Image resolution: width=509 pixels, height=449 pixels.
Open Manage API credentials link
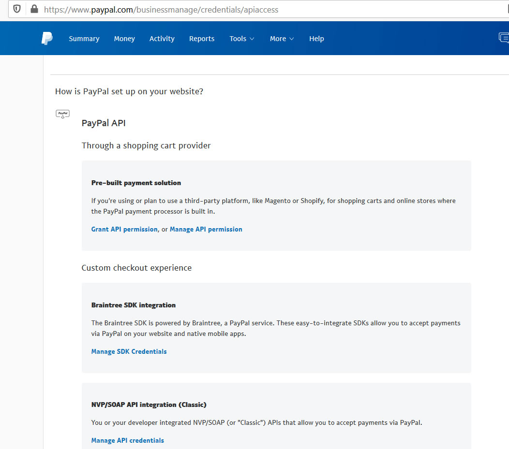pos(128,440)
